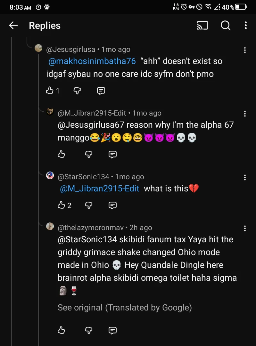Dislike the @Jesusgirlusa comment
Image resolution: width=256 pixels, height=346 pixels.
coord(77,91)
